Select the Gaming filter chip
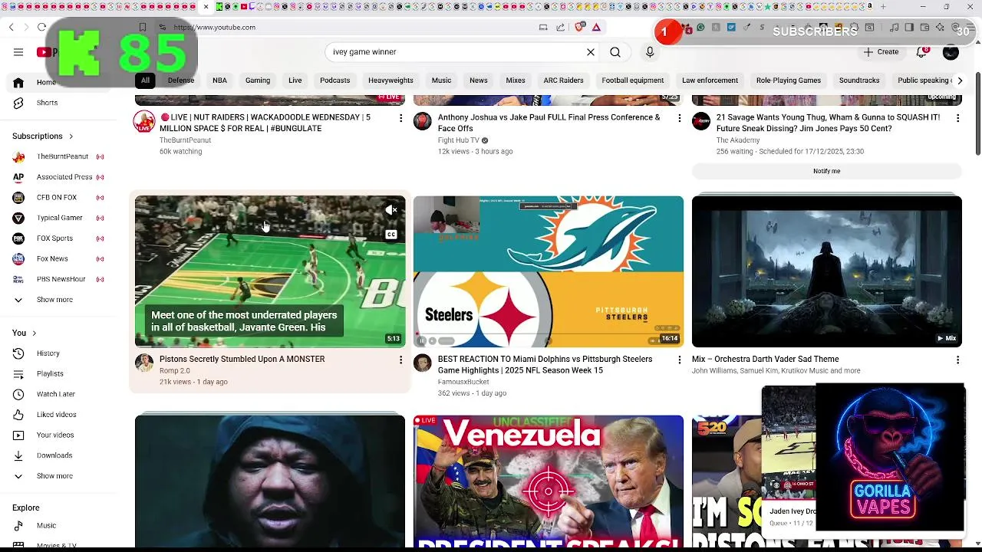982x552 pixels. pos(258,80)
